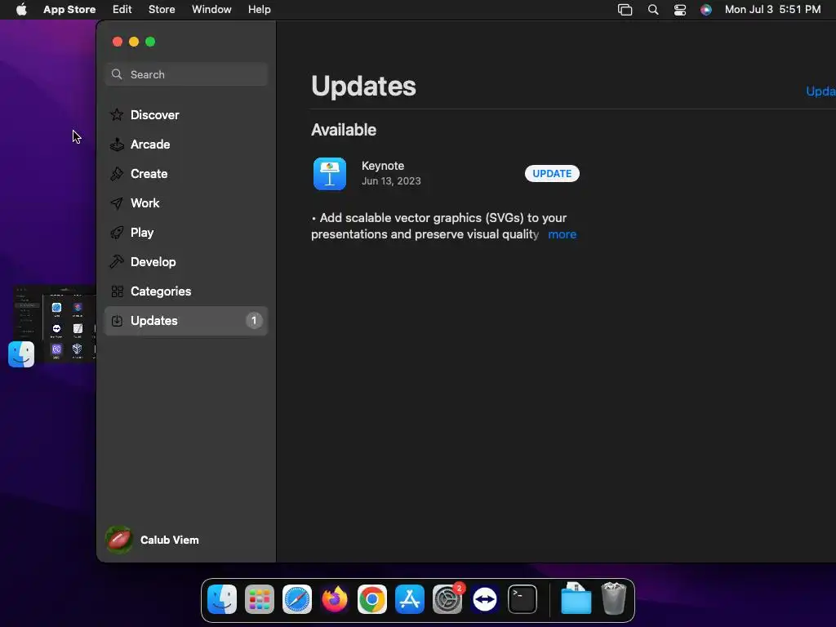Open Arcade via joystick icon

coord(117,145)
